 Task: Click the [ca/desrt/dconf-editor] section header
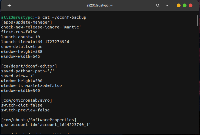point(29,66)
